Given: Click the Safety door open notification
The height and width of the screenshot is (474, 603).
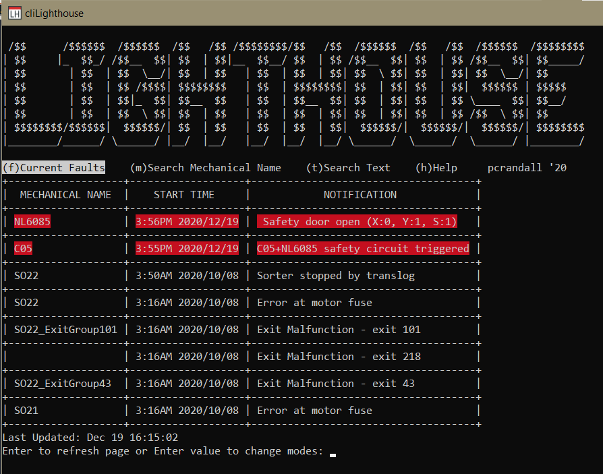Looking at the screenshot, I should 357,222.
